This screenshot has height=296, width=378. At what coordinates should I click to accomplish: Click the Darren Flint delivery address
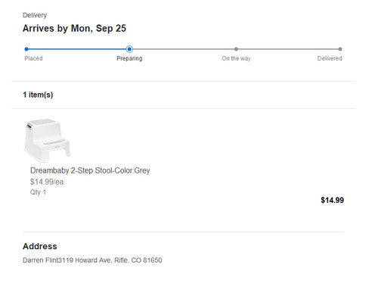[x=92, y=260]
